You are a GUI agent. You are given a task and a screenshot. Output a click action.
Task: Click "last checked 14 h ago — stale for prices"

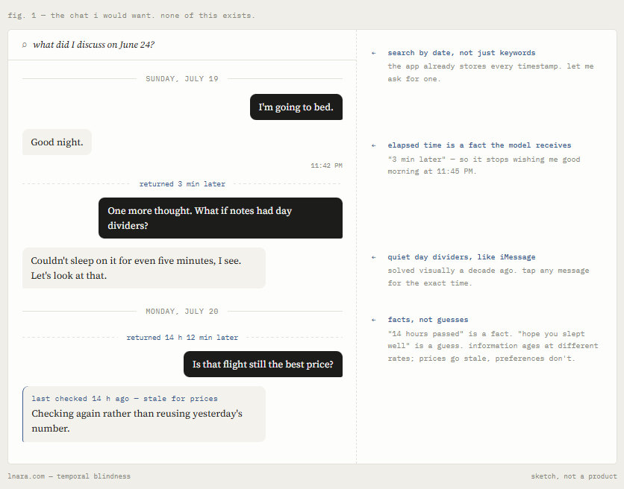[125, 399]
